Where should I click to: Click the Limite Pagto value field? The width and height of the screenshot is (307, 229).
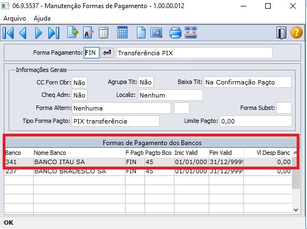[256, 121]
